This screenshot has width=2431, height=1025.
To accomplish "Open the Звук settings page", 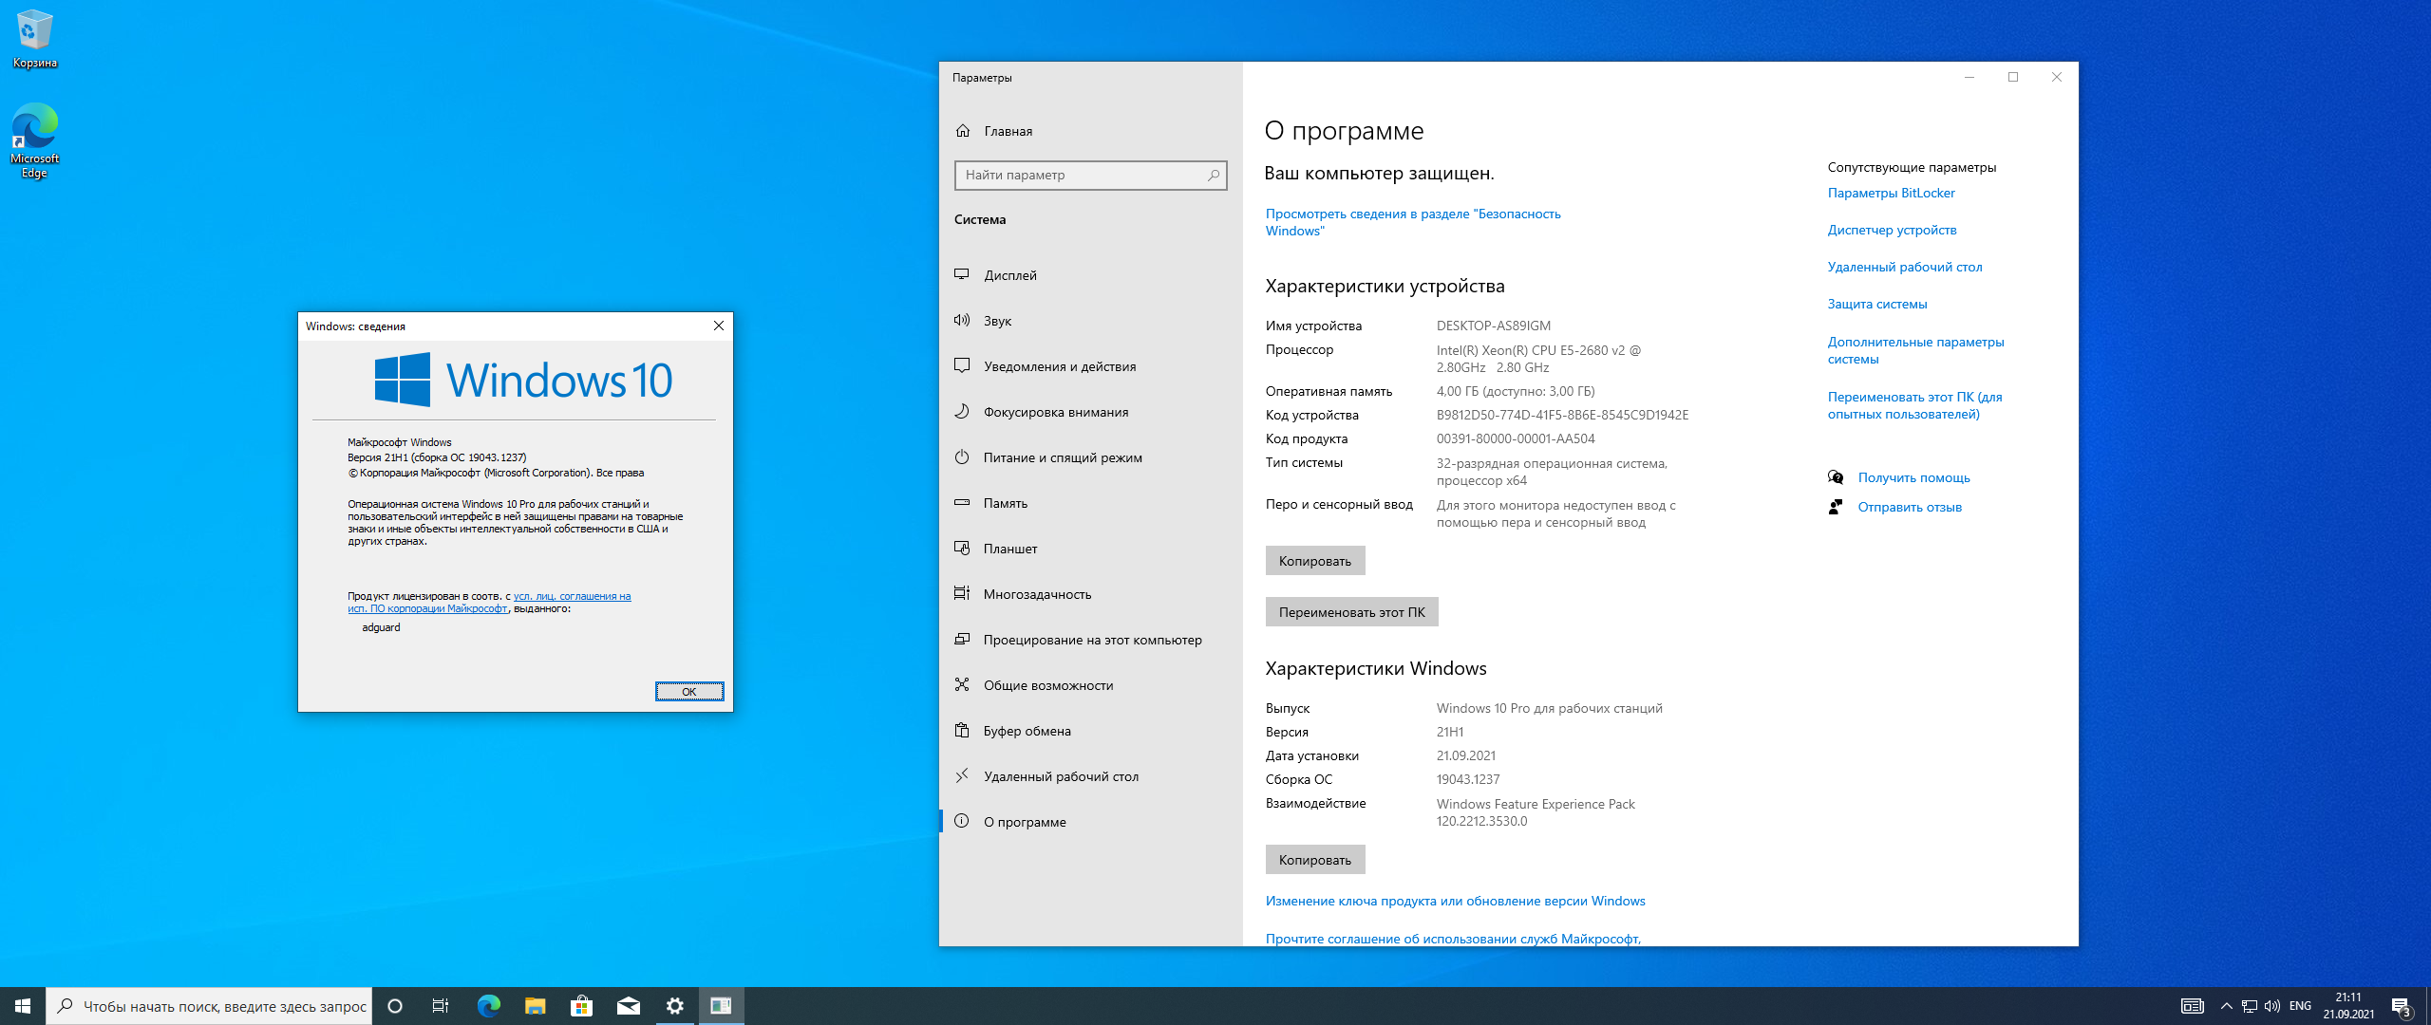I will pyautogui.click(x=1090, y=321).
